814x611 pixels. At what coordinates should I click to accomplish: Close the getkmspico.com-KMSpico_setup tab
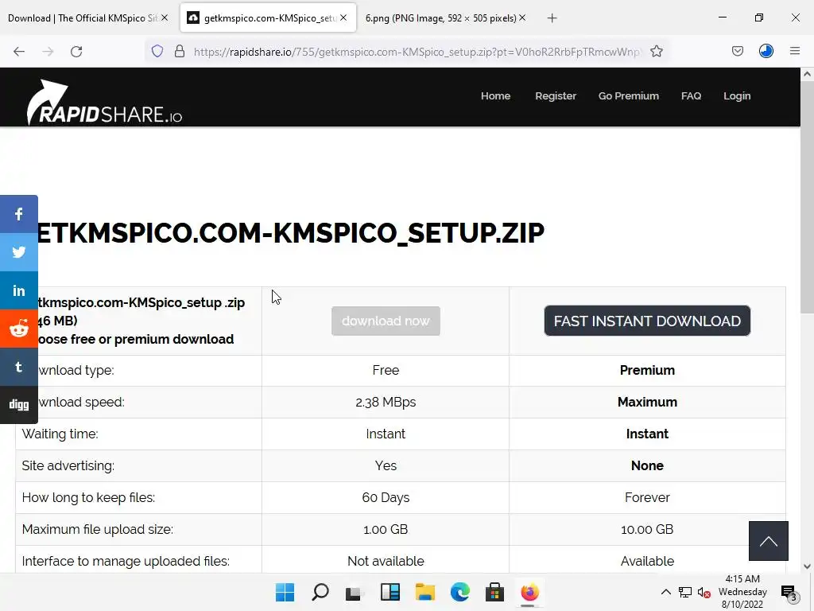(x=343, y=18)
